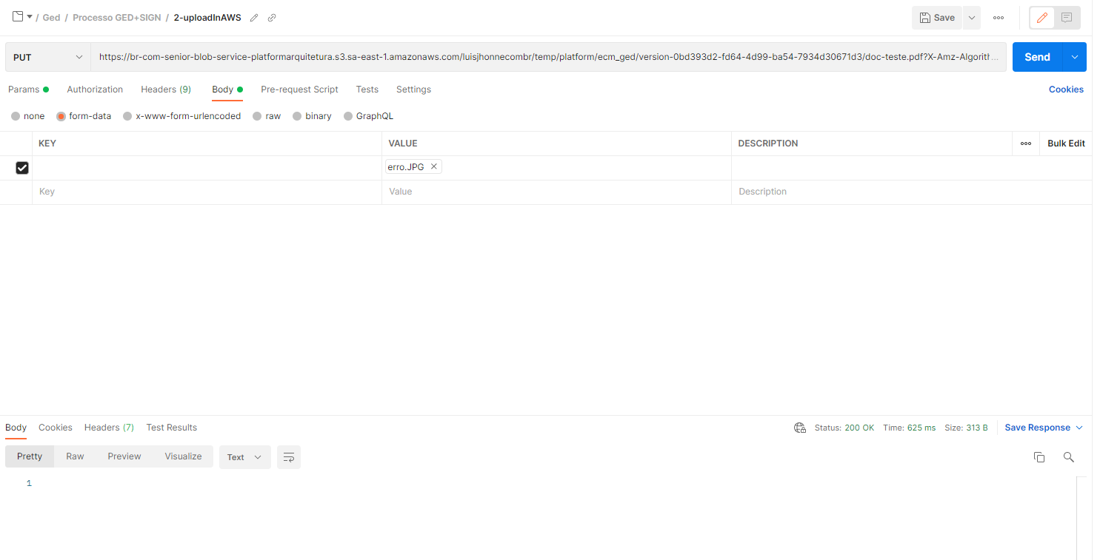Go to the Ged breadcrumb

coord(51,18)
